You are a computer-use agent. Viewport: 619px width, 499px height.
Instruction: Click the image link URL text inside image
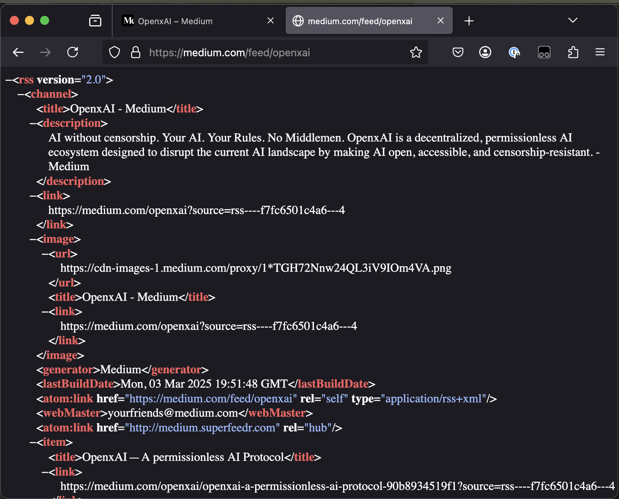(209, 326)
